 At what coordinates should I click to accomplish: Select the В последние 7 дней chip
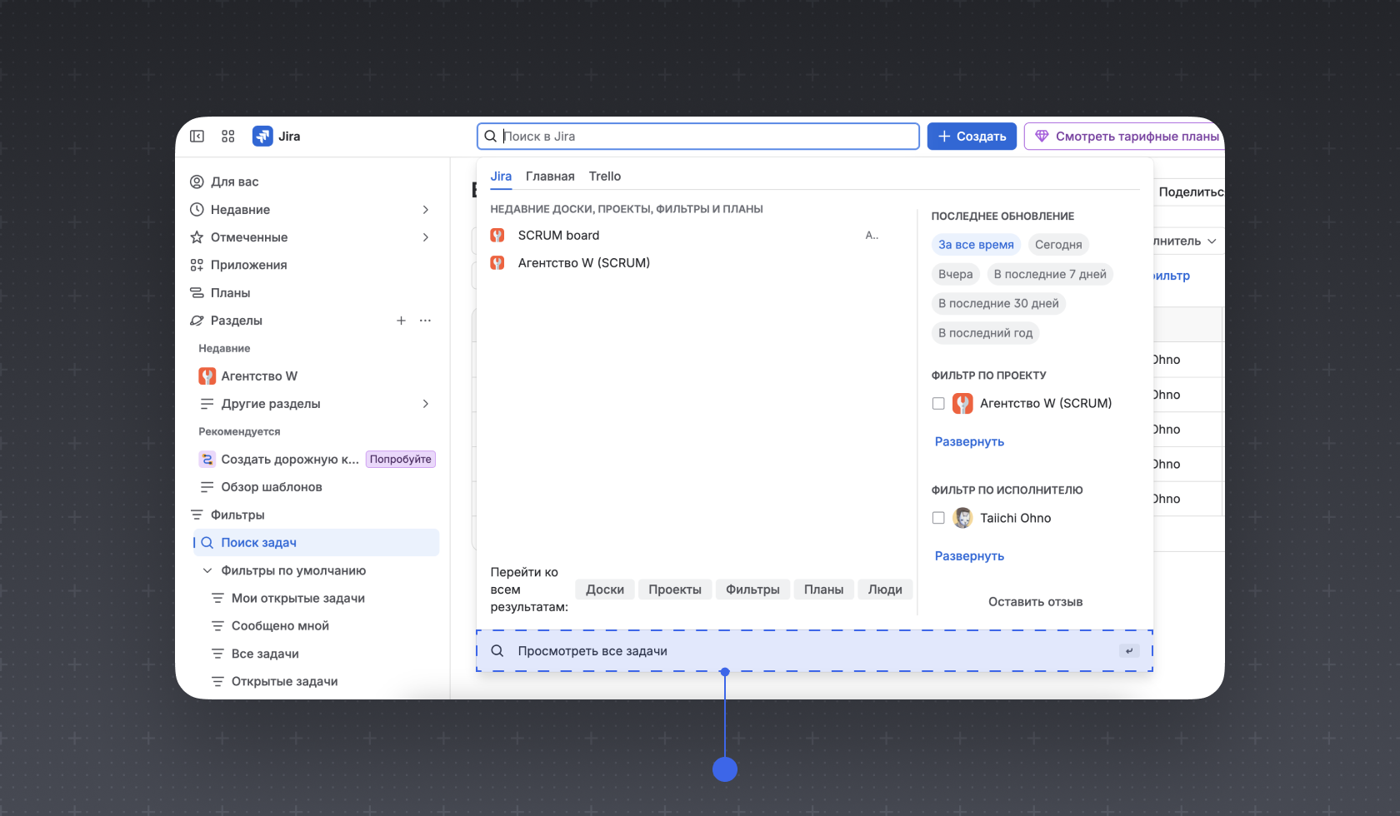click(x=1050, y=274)
